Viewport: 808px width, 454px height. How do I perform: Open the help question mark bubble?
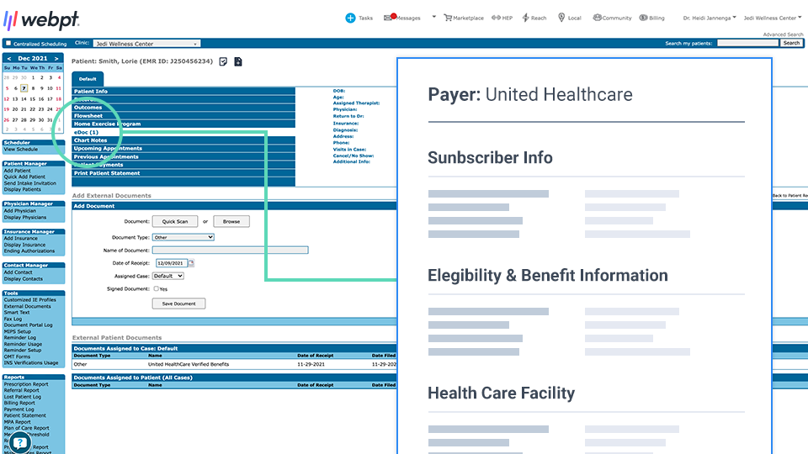[x=19, y=442]
